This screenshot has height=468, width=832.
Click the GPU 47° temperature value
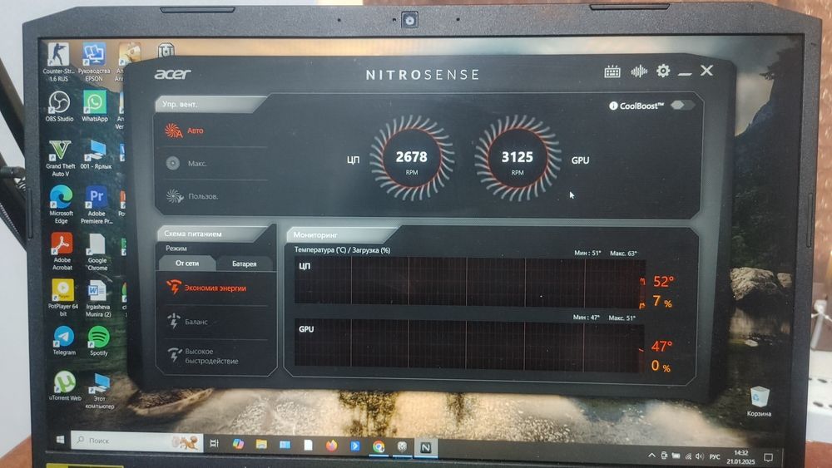(x=661, y=347)
